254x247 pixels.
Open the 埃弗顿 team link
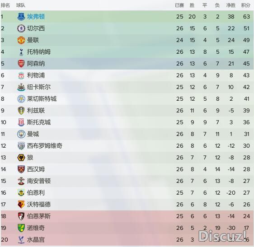[36, 17]
